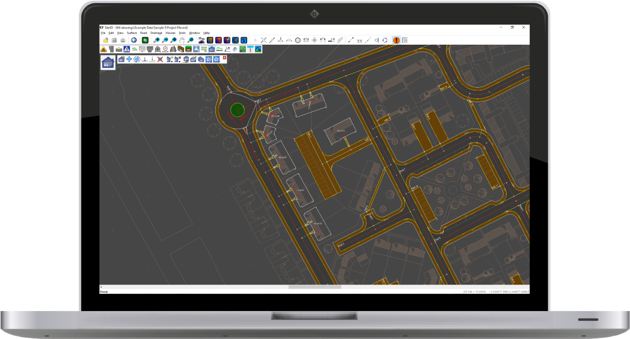Save the project with the floppy disk icon

[x=114, y=40]
